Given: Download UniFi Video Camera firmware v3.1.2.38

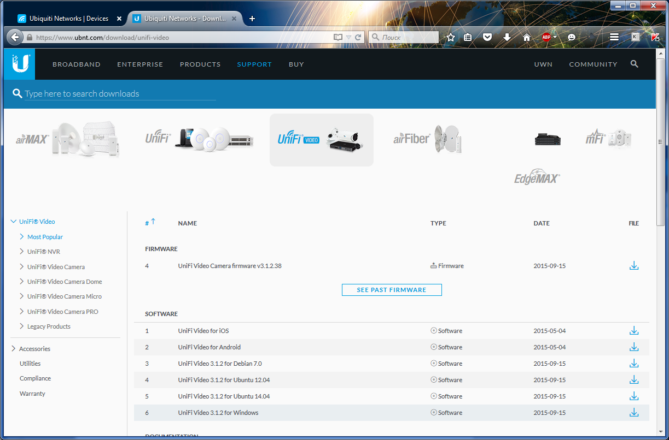Looking at the screenshot, I should pyautogui.click(x=633, y=266).
